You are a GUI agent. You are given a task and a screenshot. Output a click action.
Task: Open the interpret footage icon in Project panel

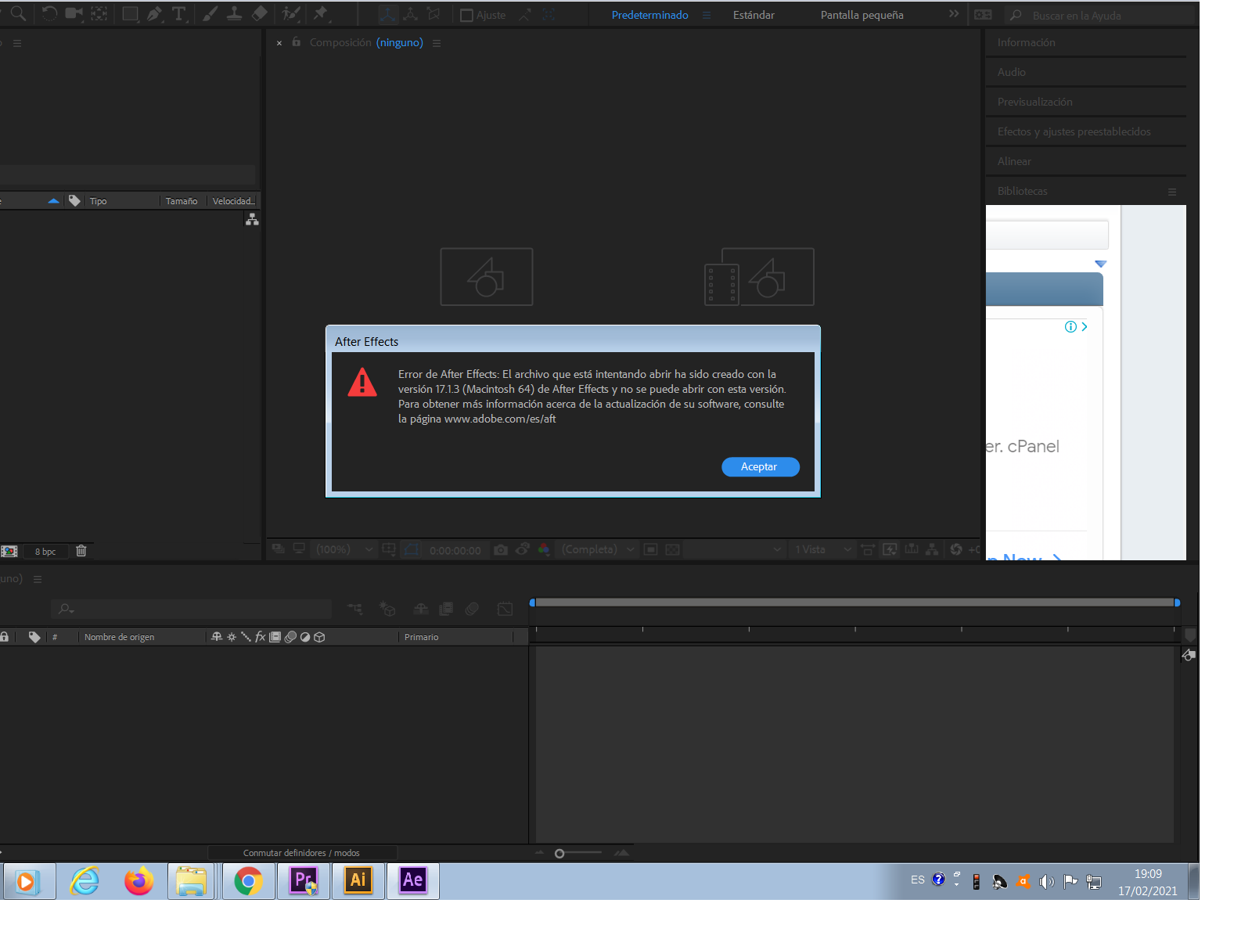9,551
